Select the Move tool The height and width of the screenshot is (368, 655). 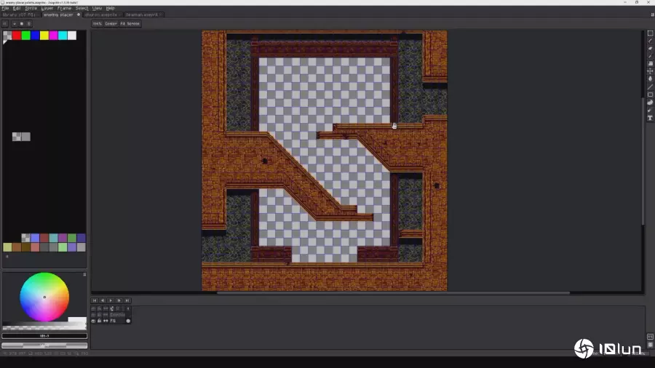(650, 71)
